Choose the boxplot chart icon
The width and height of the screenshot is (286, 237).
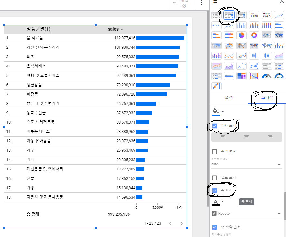(254, 56)
